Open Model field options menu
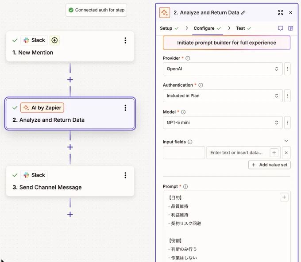 (x=287, y=123)
